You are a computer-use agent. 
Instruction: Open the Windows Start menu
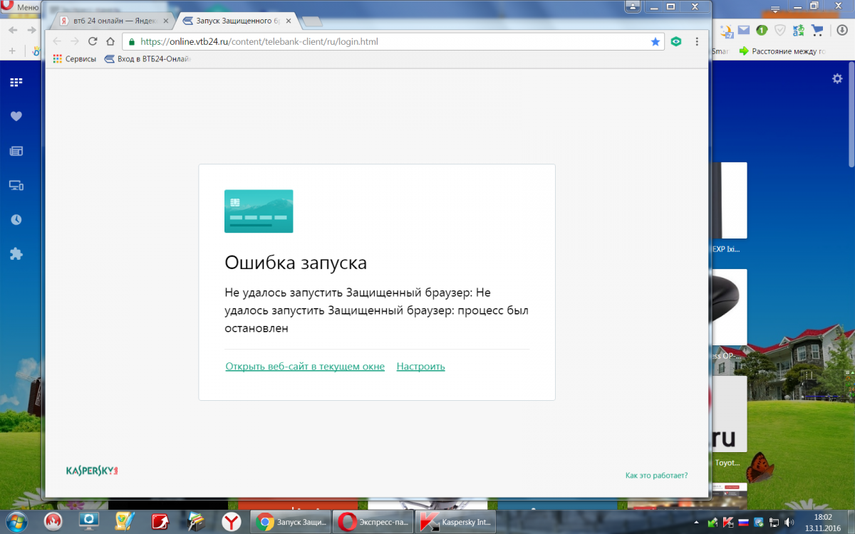pyautogui.click(x=16, y=521)
